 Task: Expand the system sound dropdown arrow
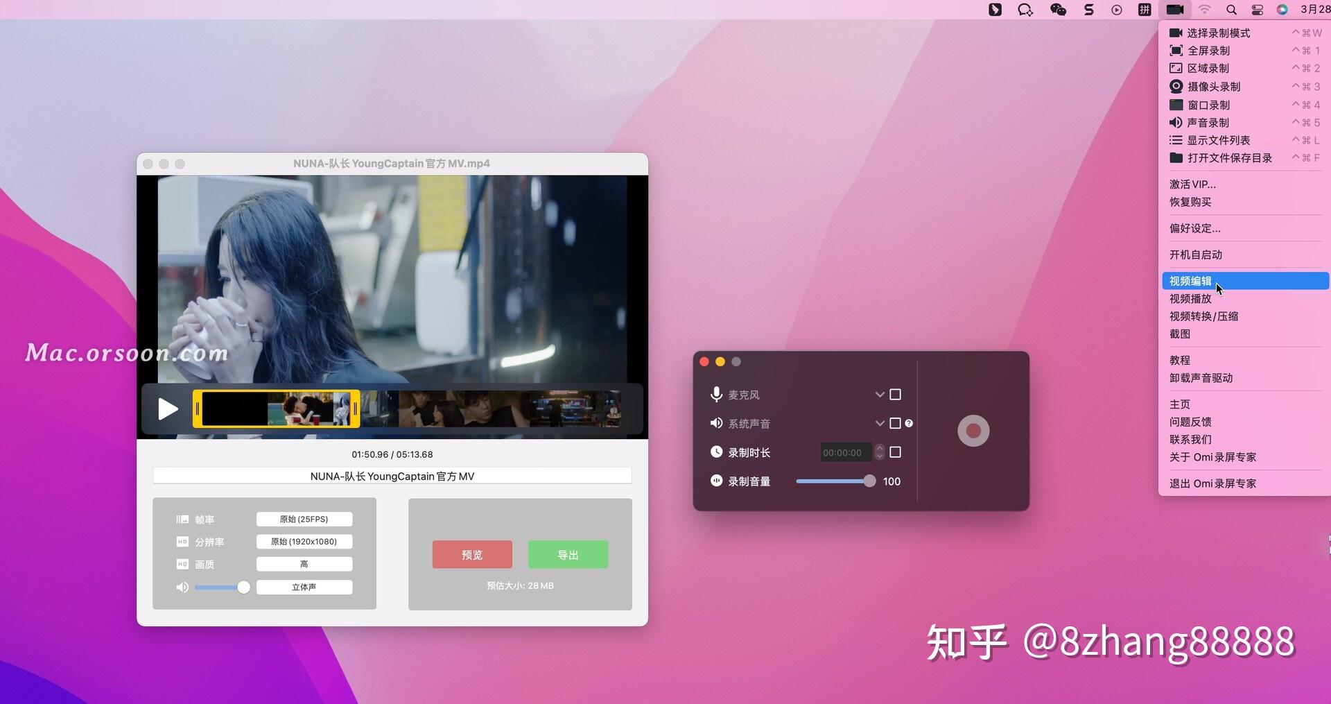(x=880, y=423)
